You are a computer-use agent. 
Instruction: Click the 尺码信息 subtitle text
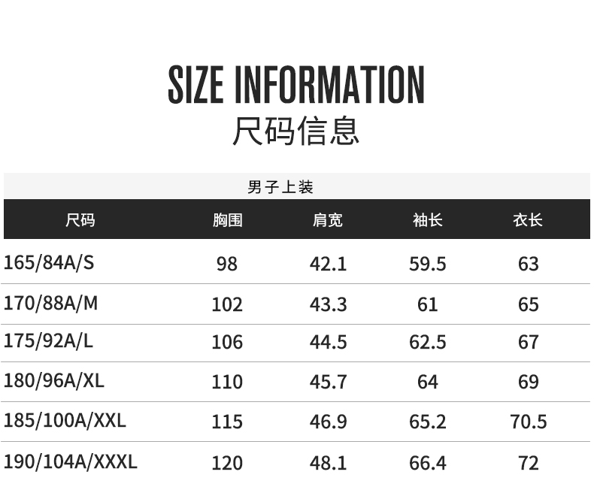coord(296,130)
